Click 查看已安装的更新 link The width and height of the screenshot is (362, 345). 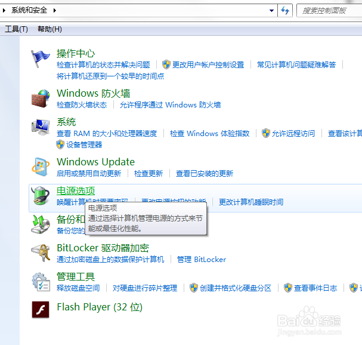click(x=205, y=173)
